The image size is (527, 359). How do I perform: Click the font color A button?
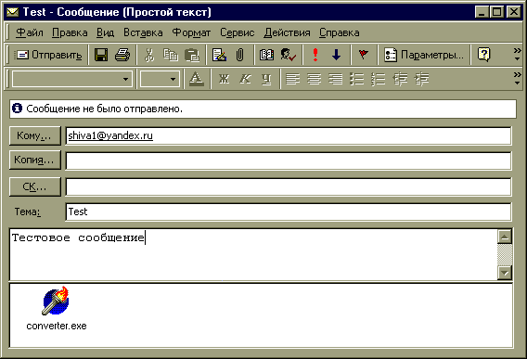pos(197,79)
